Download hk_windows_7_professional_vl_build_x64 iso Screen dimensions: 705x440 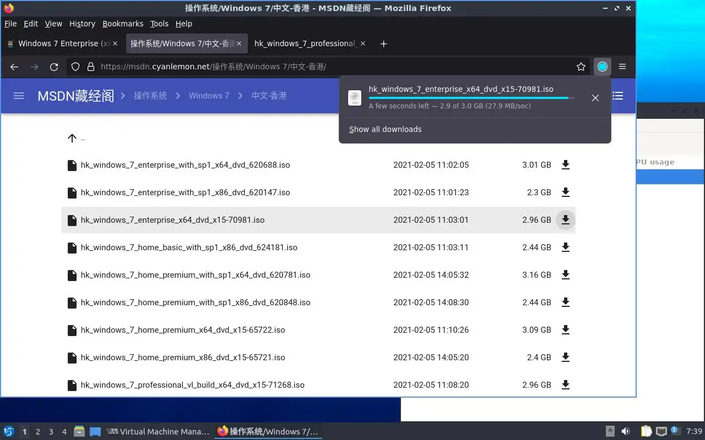[565, 385]
